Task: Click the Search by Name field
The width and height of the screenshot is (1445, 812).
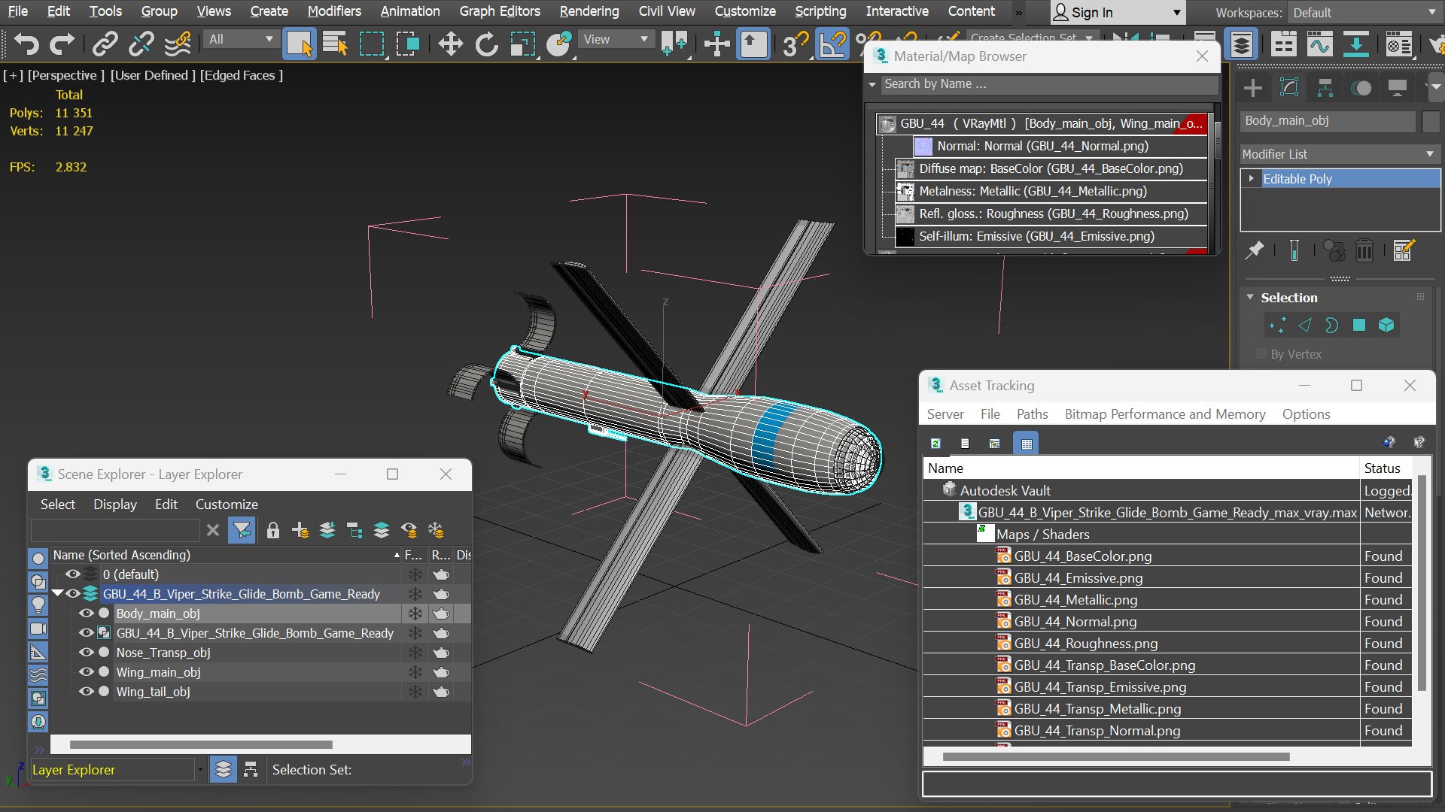Action: 1050,84
